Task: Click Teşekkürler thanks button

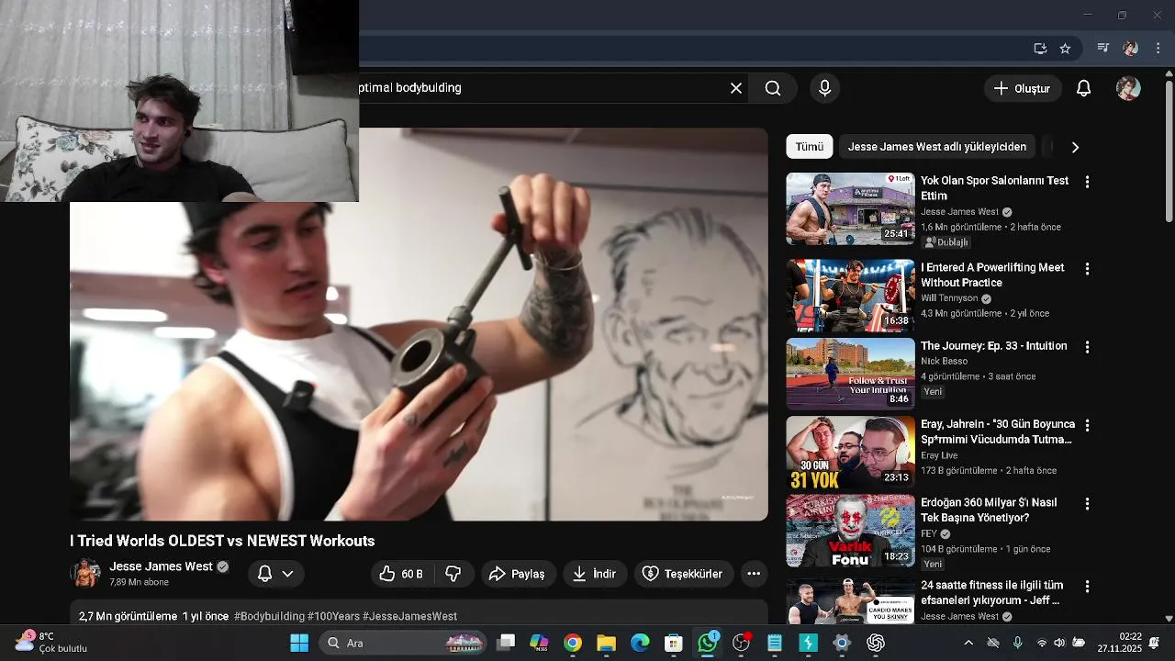Action: 683,574
